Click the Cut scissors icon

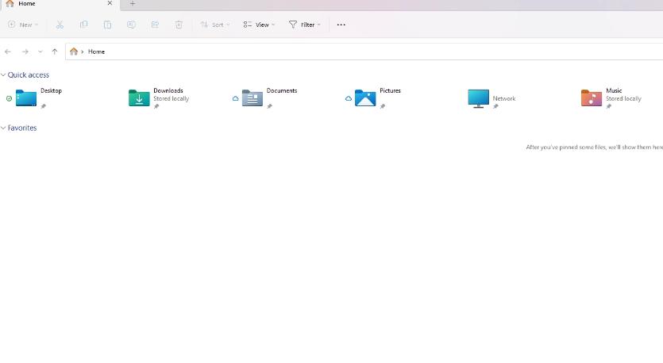click(60, 25)
